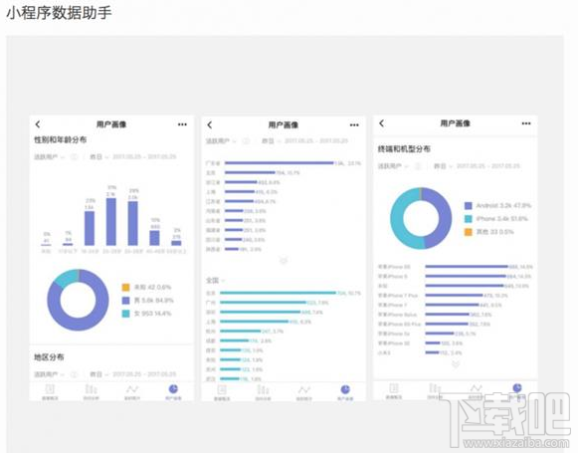
Task: Tap teal 女 legend swatch
Action: pos(125,314)
